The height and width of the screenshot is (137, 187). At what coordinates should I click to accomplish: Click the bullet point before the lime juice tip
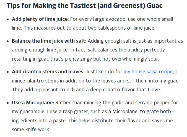7,19
